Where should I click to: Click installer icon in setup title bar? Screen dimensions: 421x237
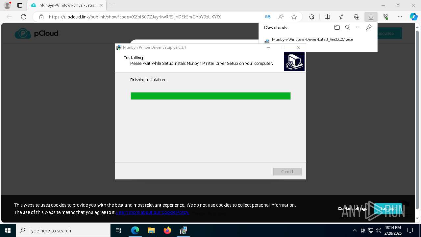[x=119, y=47]
